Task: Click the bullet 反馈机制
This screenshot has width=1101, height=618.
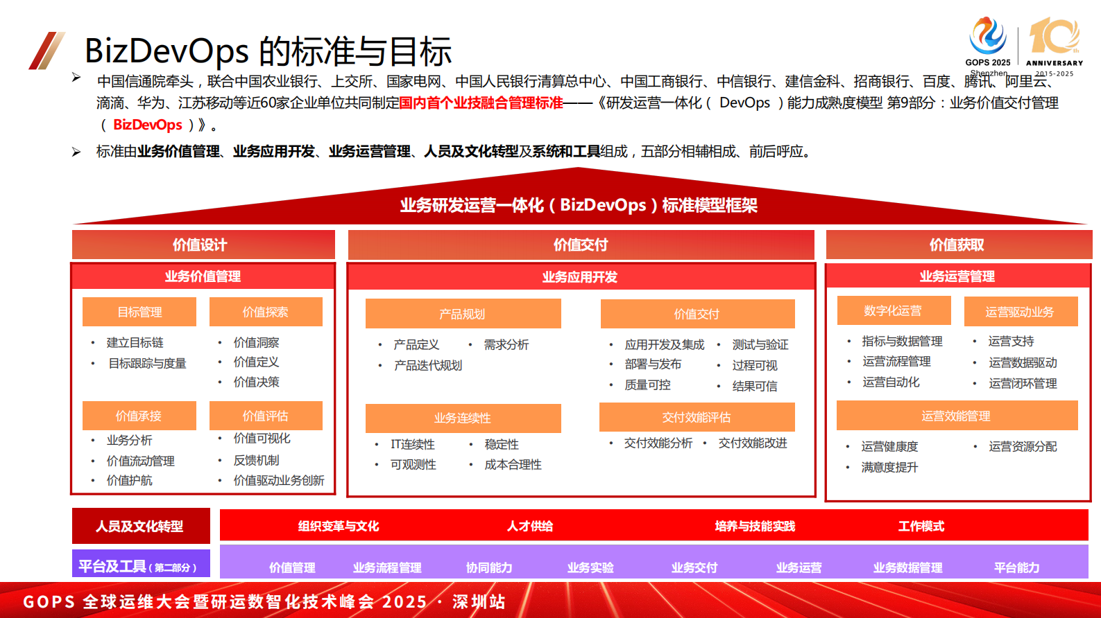Action: 257,460
